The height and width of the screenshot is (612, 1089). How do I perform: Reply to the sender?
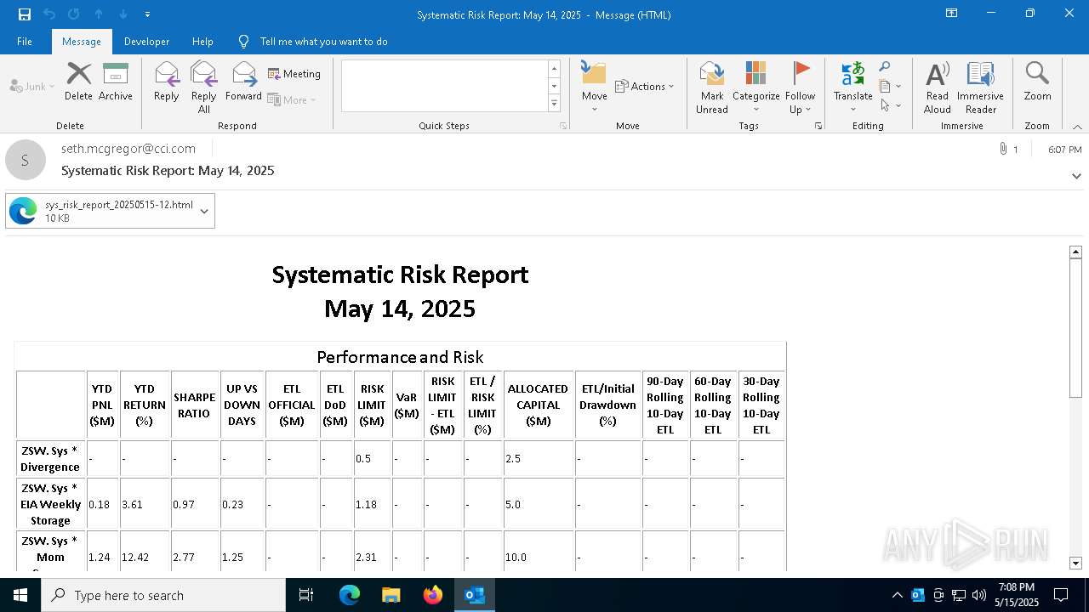click(x=166, y=82)
